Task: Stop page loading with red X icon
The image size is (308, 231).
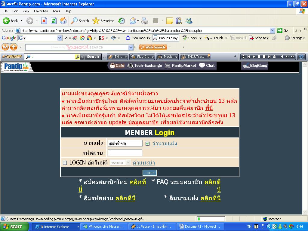Action: pyautogui.click(x=44, y=21)
